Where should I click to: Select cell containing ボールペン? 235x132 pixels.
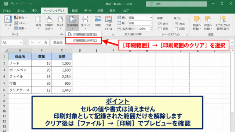coord(20,70)
